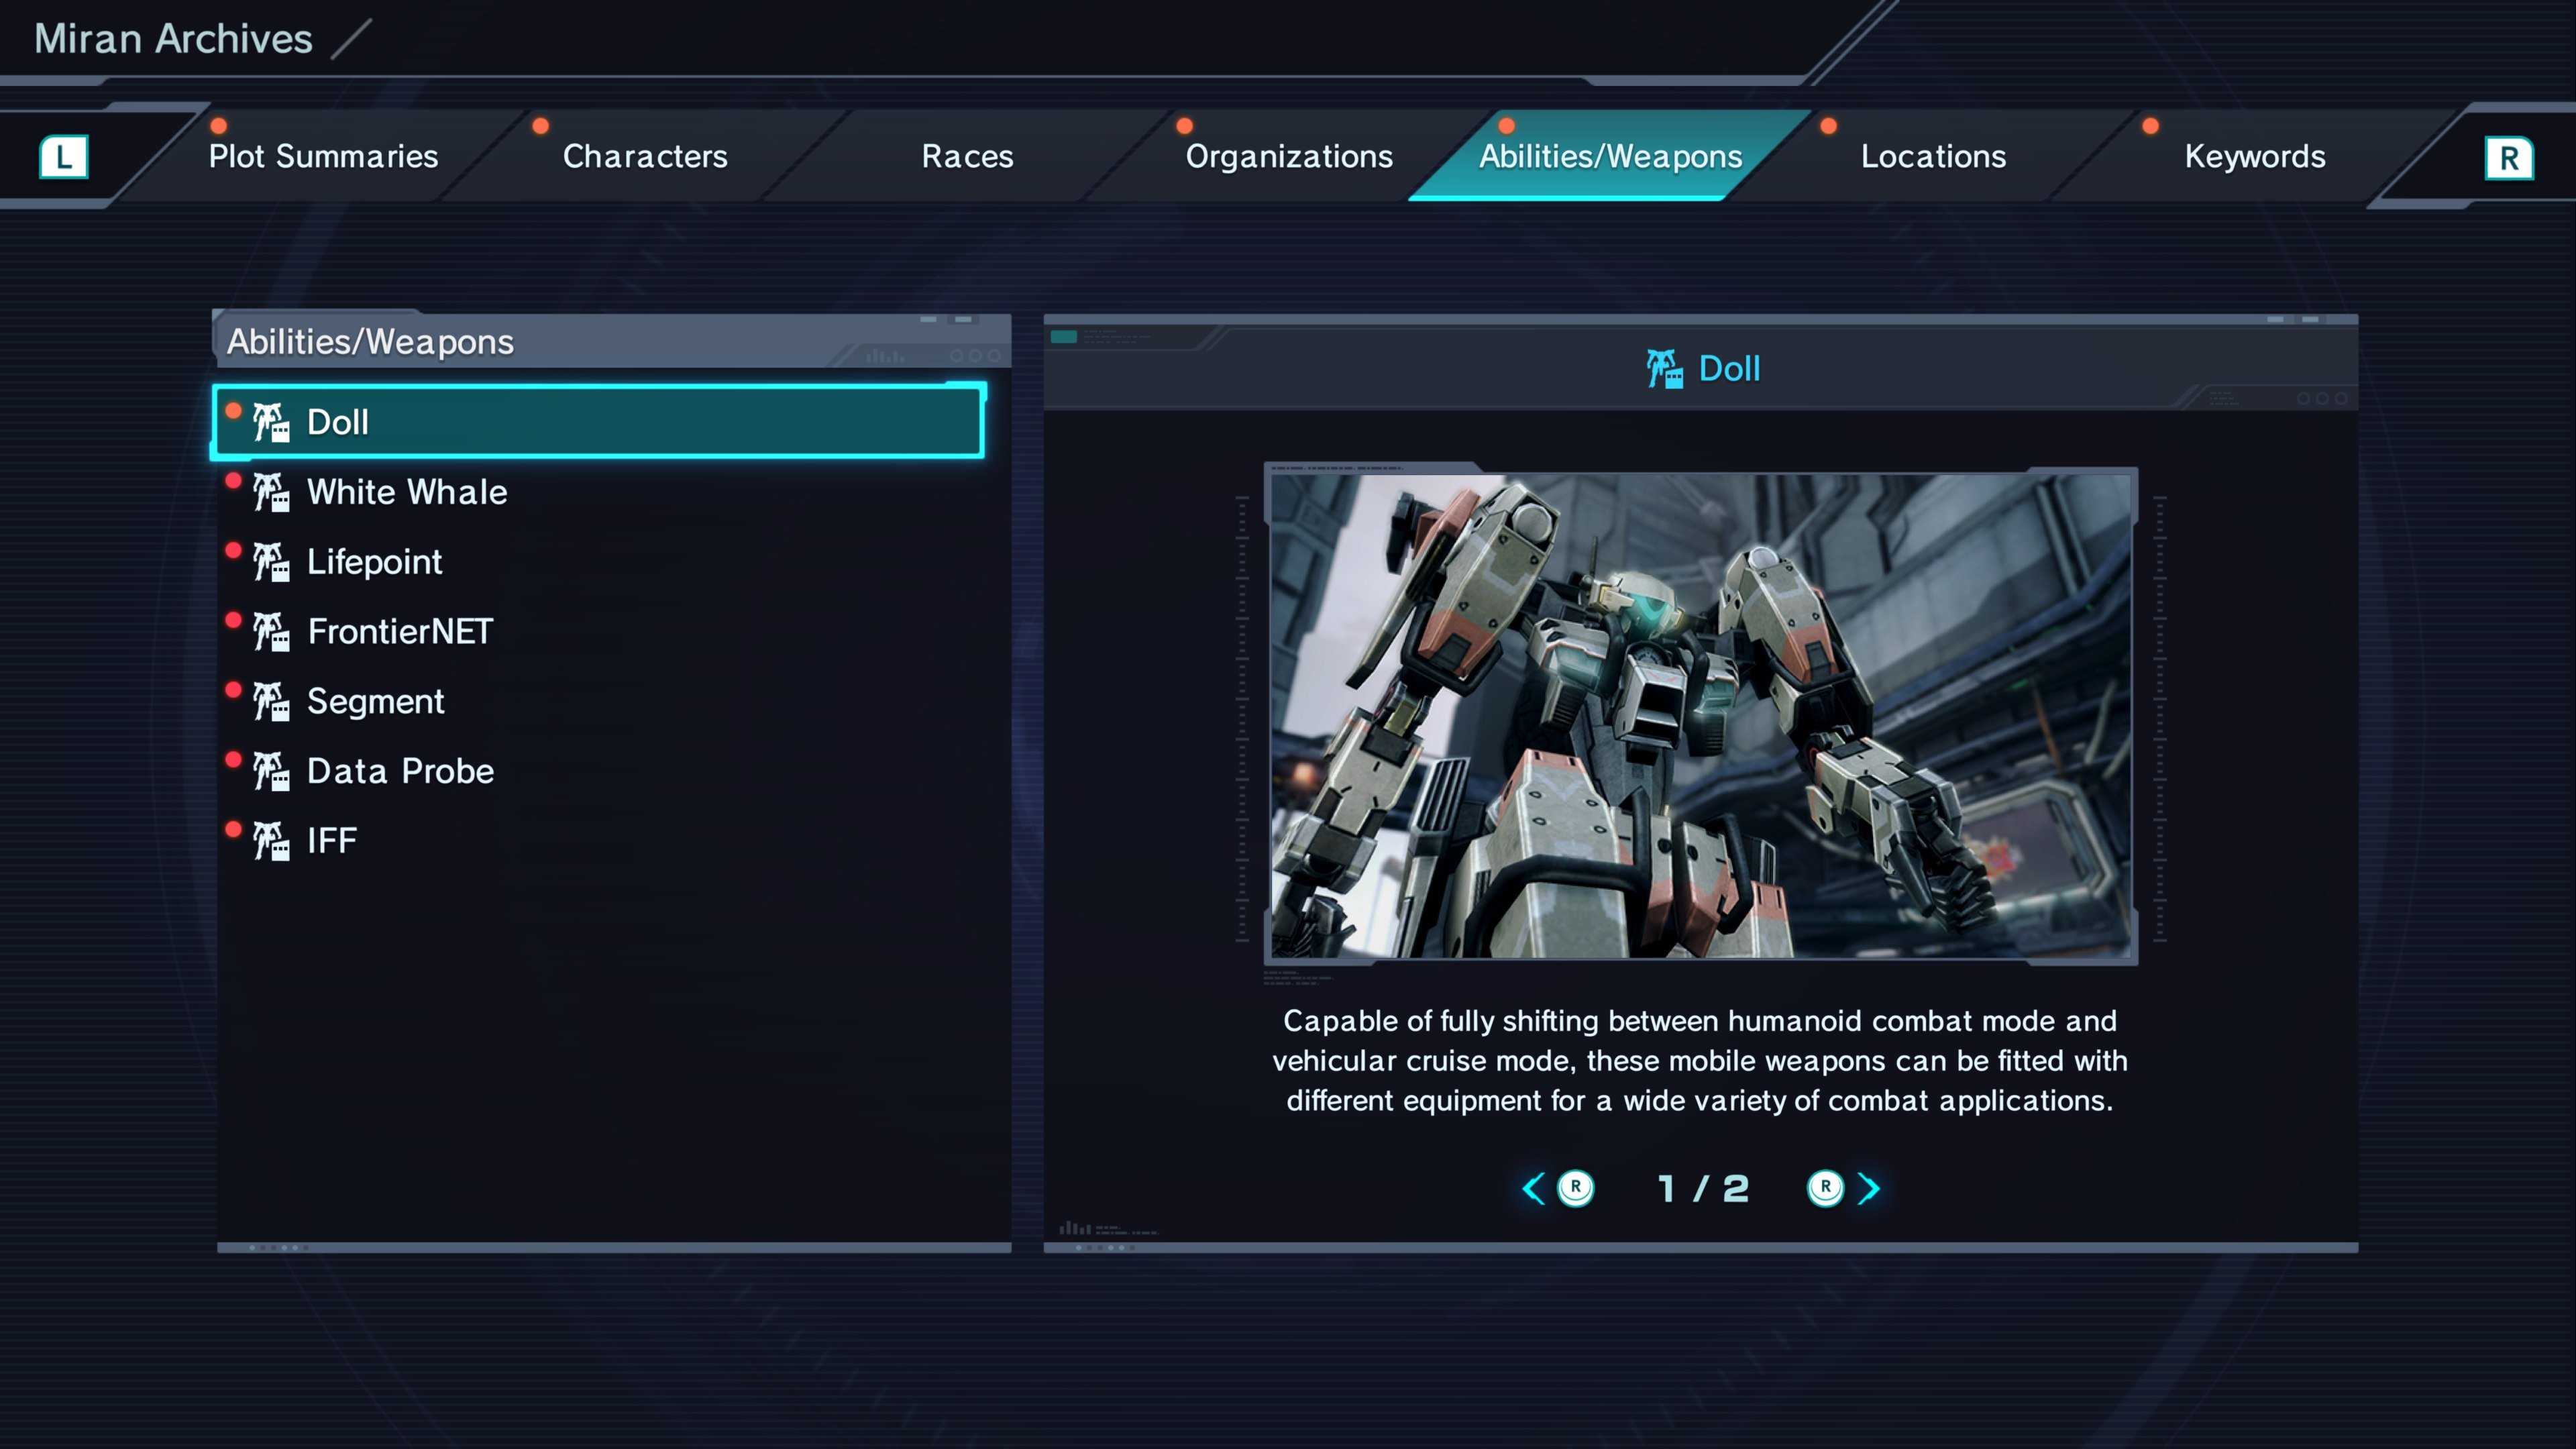Open the Keywords tab
Viewport: 2576px width, 1449px height.
pos(2254,157)
